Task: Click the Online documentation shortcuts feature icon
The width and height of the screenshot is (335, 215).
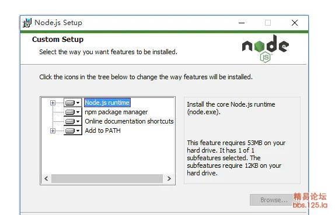Action: point(70,121)
